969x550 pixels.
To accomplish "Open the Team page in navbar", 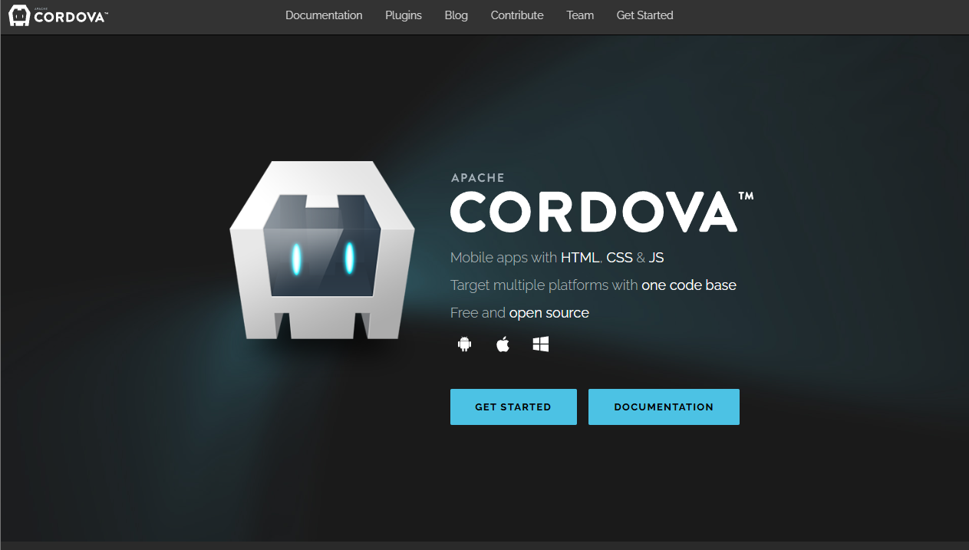I will pyautogui.click(x=580, y=15).
